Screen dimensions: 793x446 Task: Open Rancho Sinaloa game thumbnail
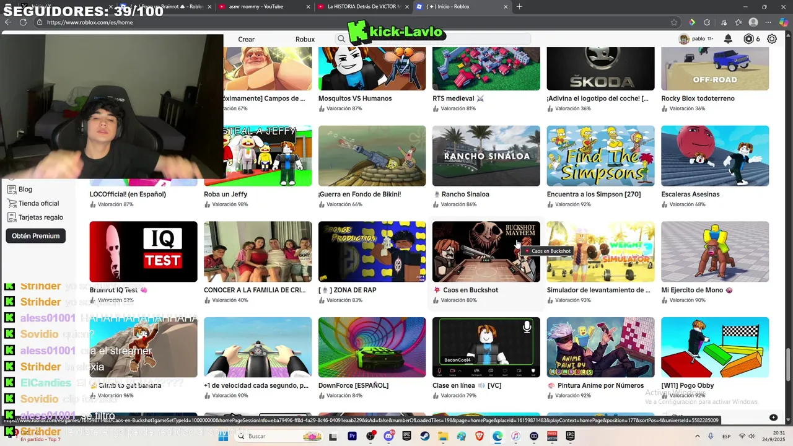[486, 155]
